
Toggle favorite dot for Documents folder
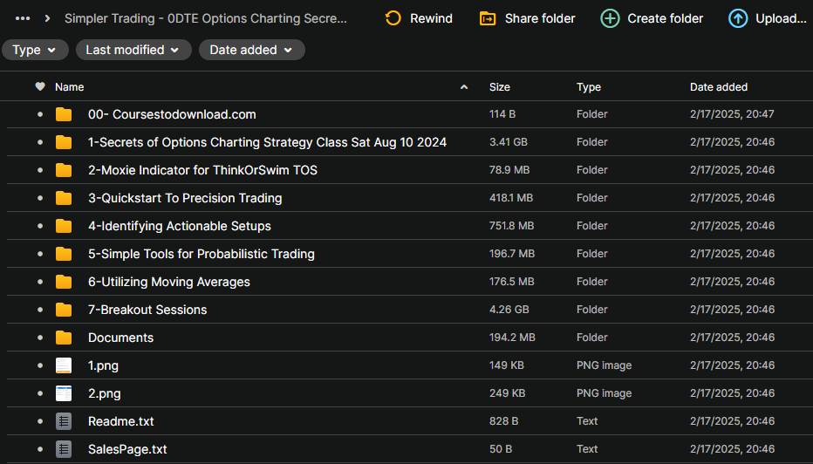click(x=40, y=338)
